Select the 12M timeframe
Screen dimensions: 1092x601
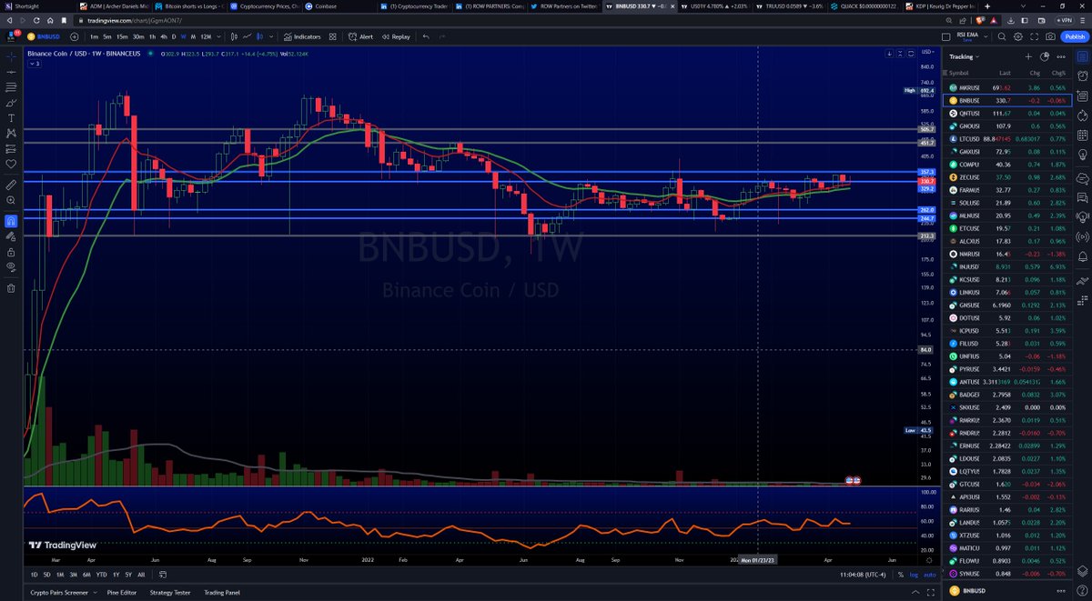tap(206, 36)
